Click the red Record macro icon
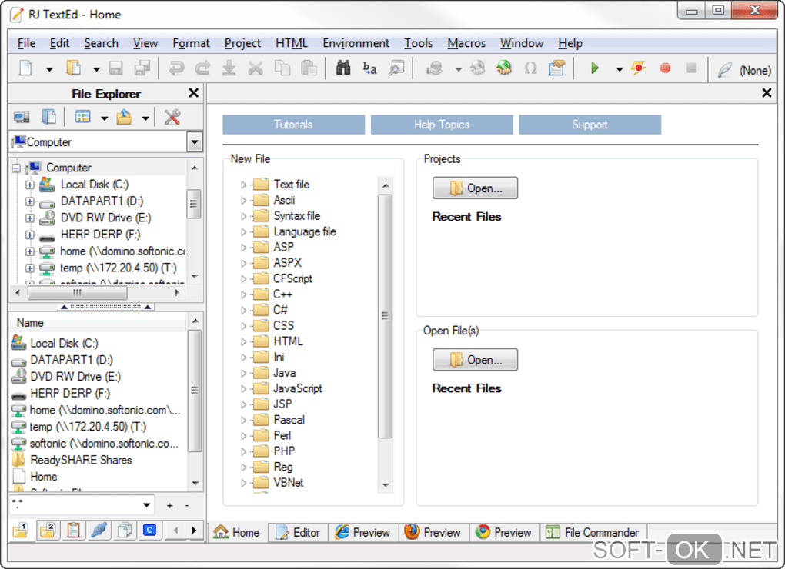 [665, 68]
